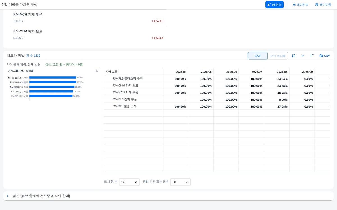Click the sort descending icon
This screenshot has width=337, height=210.
(x=293, y=56)
